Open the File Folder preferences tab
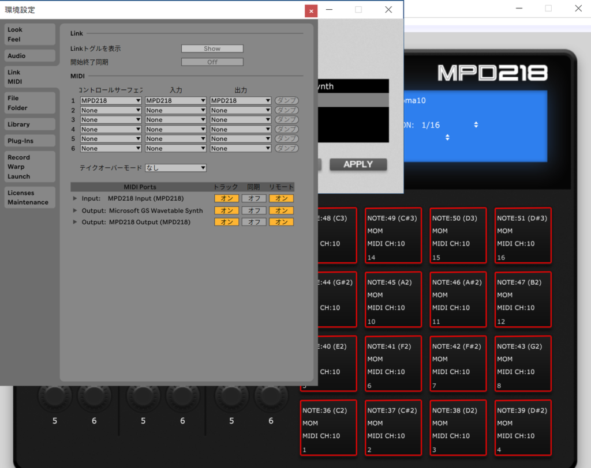 (x=30, y=103)
